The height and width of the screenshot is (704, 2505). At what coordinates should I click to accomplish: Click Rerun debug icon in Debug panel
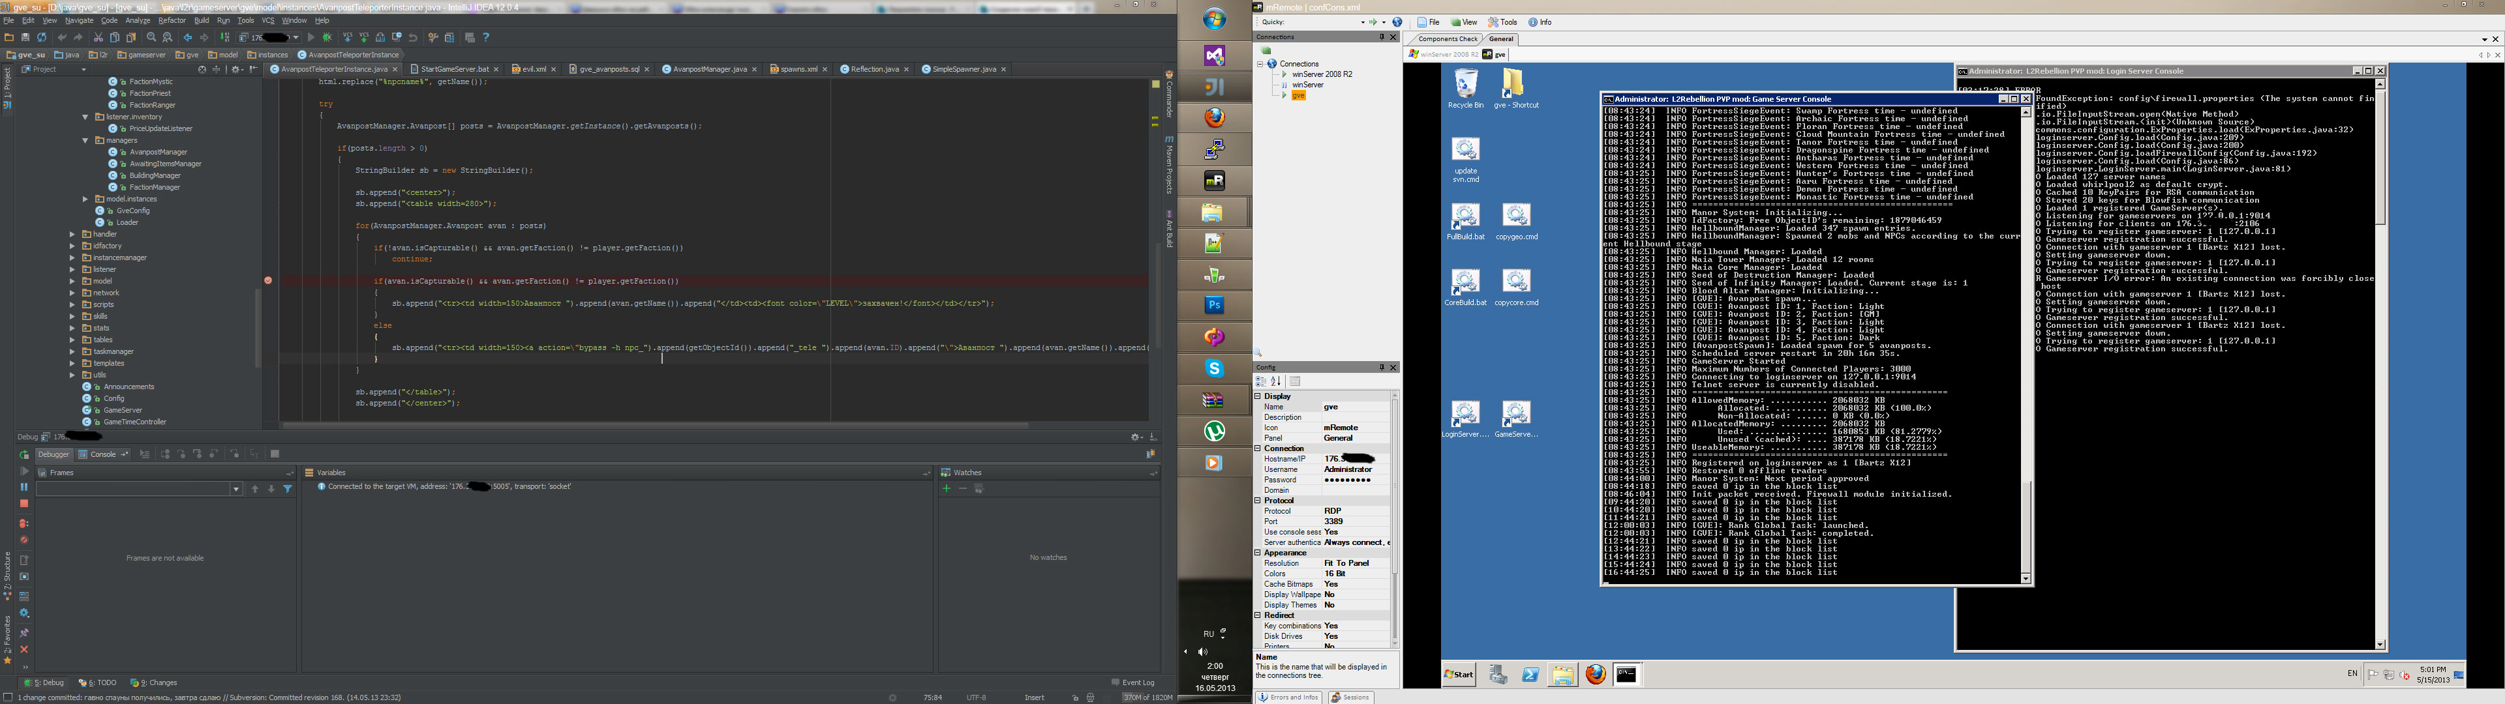(24, 455)
